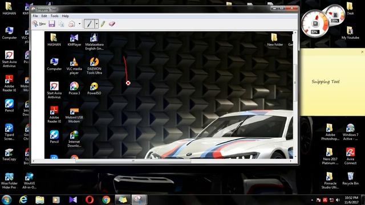Click New folder icon in the snip
The width and height of the screenshot is (365, 205).
click(x=275, y=40)
